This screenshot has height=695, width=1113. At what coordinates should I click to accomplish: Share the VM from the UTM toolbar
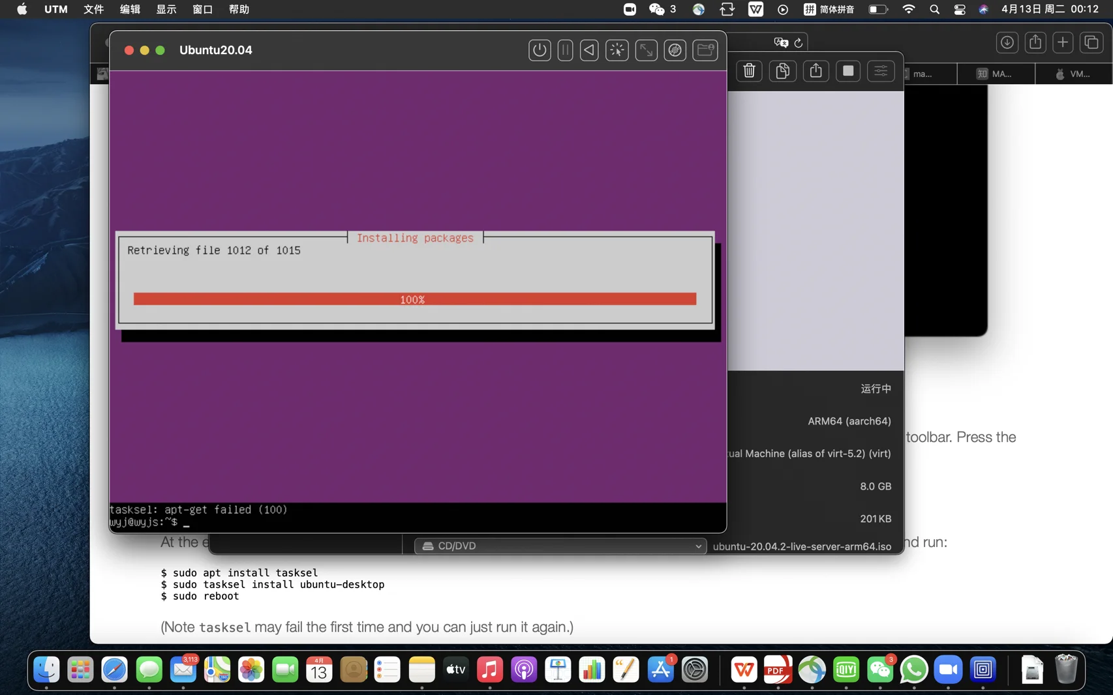[x=816, y=71]
